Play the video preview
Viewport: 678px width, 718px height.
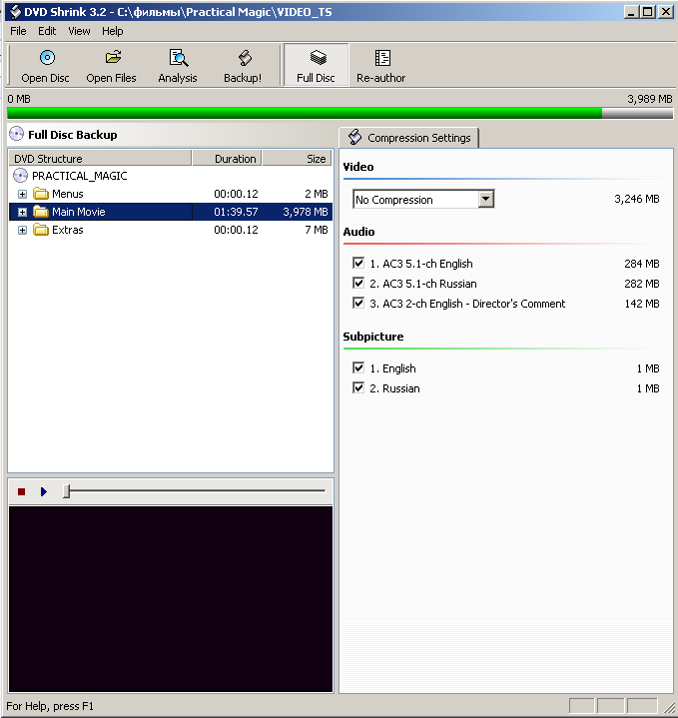[44, 491]
